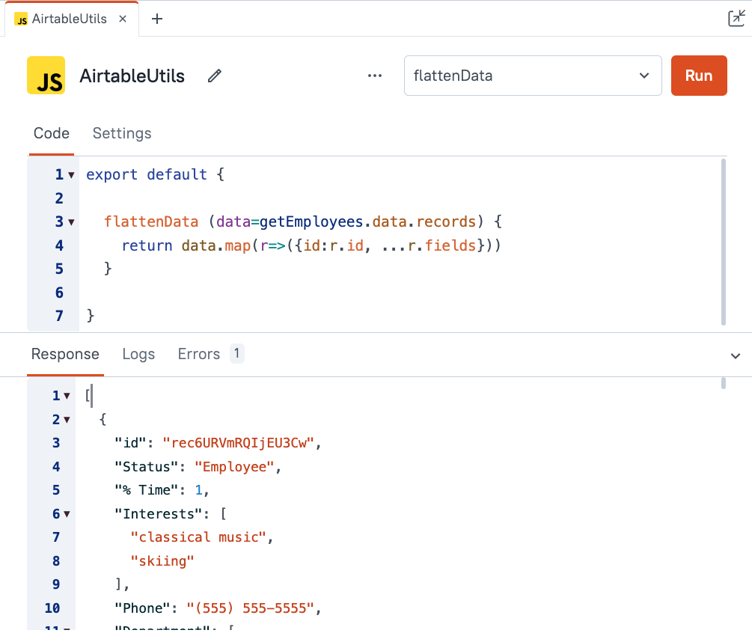Click the pop-out expand icon top right
Image resolution: width=752 pixels, height=639 pixels.
(736, 17)
